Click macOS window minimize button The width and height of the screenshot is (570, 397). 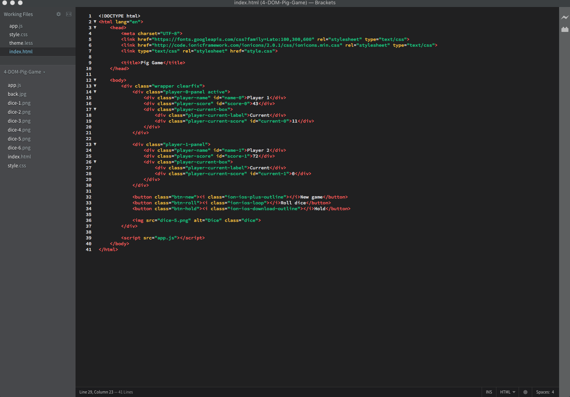(12, 2)
